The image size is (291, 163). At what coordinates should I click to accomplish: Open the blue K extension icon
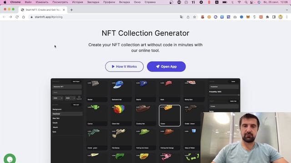222,17
